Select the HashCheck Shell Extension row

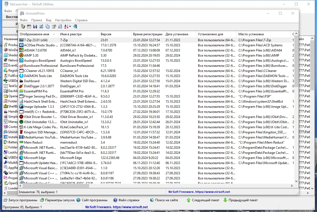point(156,102)
